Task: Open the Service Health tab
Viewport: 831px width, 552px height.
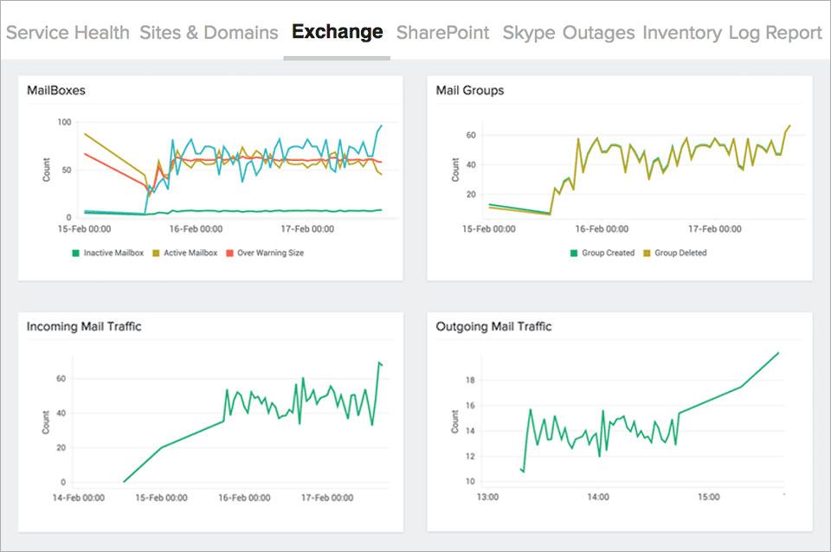Action: pyautogui.click(x=67, y=33)
